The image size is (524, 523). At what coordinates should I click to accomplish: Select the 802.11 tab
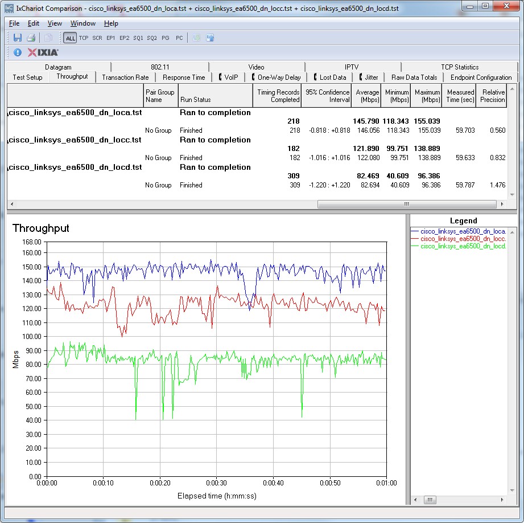160,67
